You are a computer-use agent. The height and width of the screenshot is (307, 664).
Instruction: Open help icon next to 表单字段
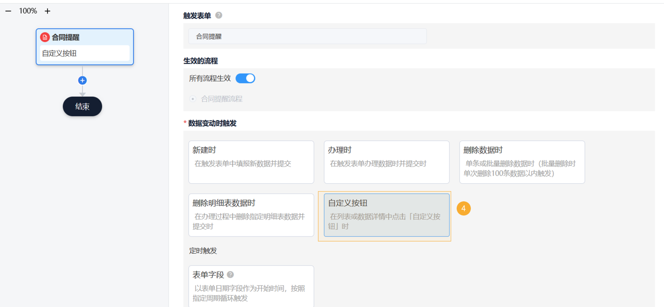point(230,275)
